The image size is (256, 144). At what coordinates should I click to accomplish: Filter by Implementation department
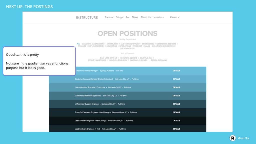tap(96, 46)
